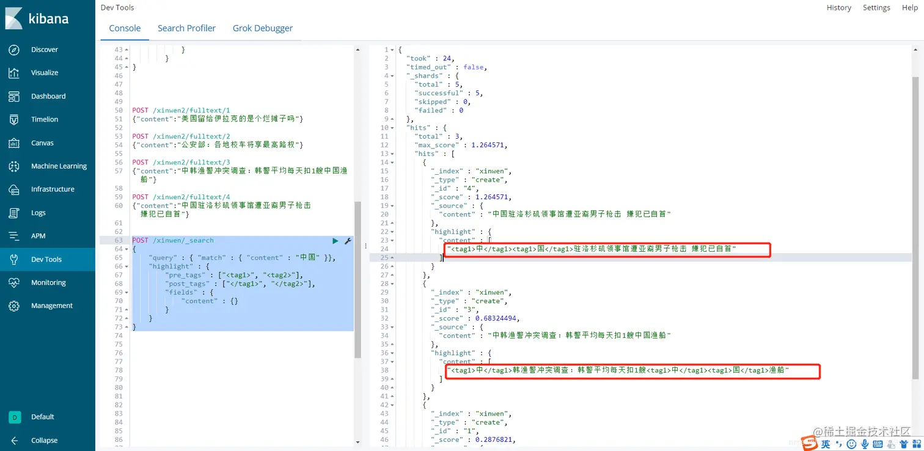924x451 pixels.
Task: Open History in top bar
Action: 838,8
